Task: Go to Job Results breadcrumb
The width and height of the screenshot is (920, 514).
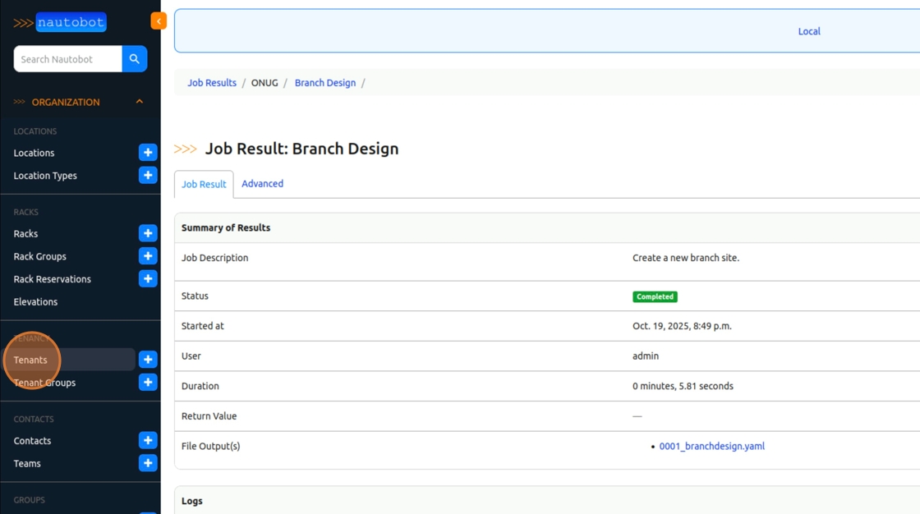Action: [x=212, y=83]
